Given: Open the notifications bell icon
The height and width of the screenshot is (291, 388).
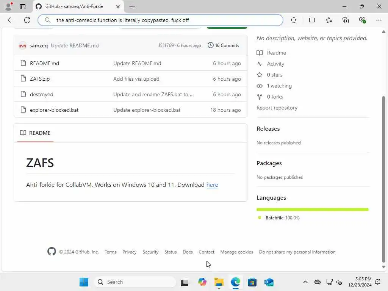Looking at the screenshot, I should pos(378,282).
